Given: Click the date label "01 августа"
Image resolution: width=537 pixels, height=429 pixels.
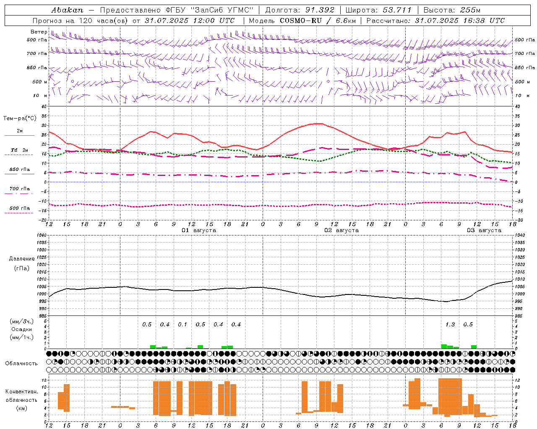Looking at the screenshot, I should pyautogui.click(x=199, y=230).
